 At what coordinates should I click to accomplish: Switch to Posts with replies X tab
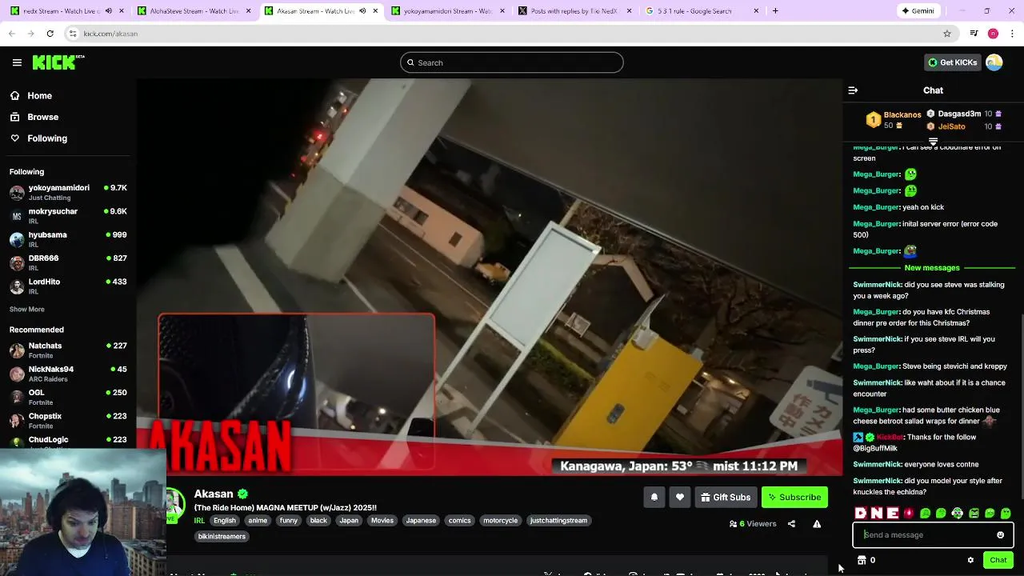tap(574, 11)
